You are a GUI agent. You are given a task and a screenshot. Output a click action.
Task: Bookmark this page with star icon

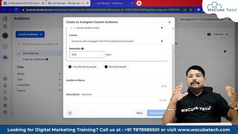click(x=191, y=10)
